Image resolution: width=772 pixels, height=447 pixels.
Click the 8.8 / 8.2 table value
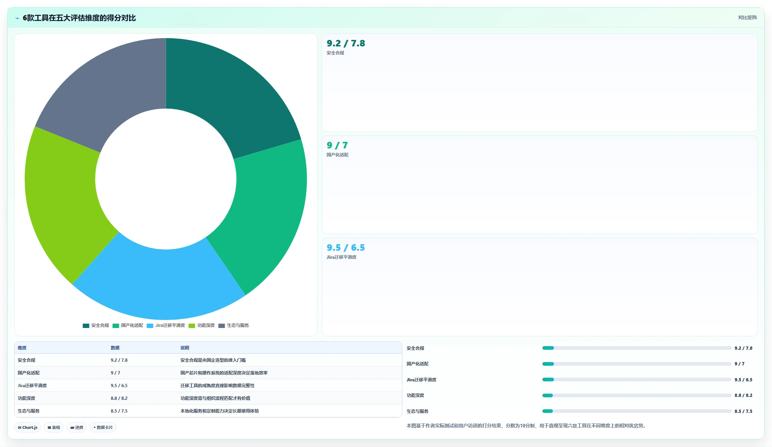119,398
